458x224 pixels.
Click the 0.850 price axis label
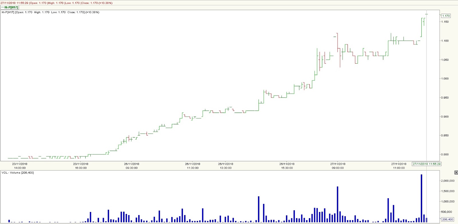point(445,135)
